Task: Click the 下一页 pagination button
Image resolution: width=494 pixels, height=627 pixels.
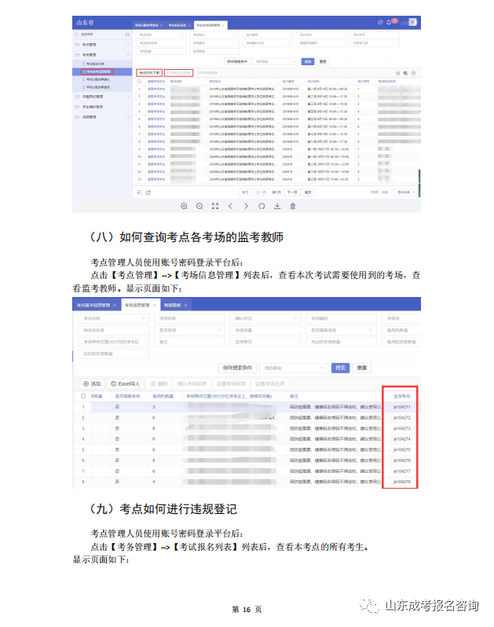Action: (x=292, y=192)
